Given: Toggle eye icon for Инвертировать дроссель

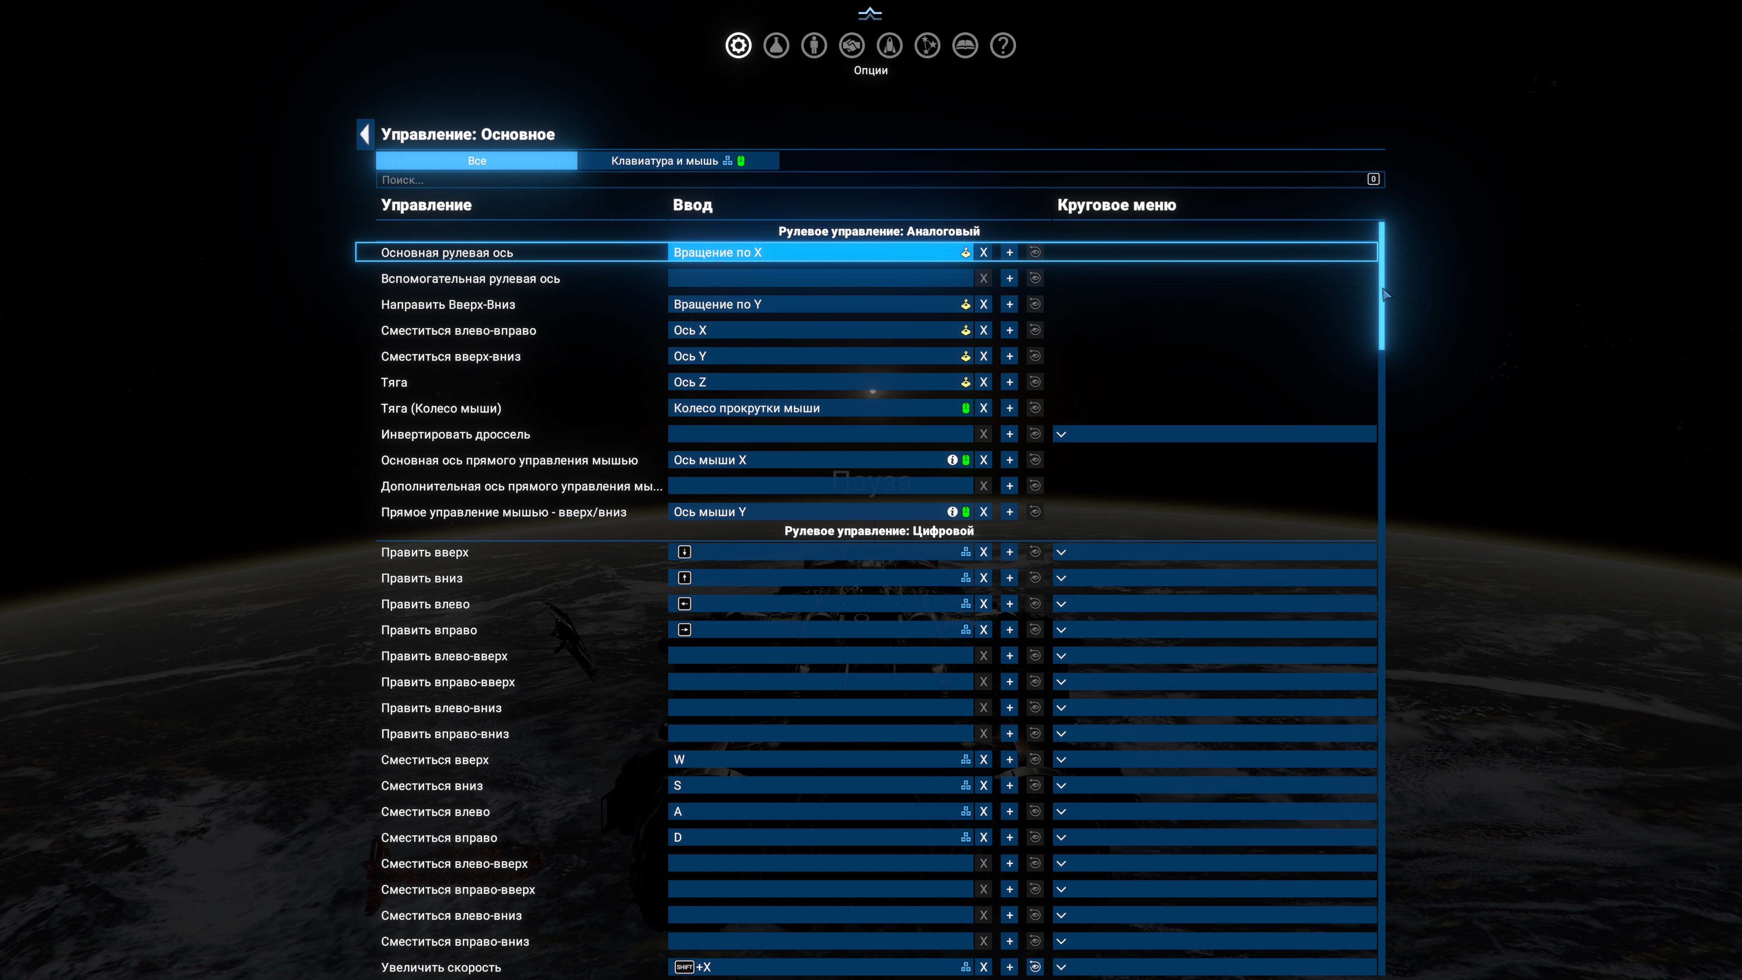Looking at the screenshot, I should (1035, 434).
